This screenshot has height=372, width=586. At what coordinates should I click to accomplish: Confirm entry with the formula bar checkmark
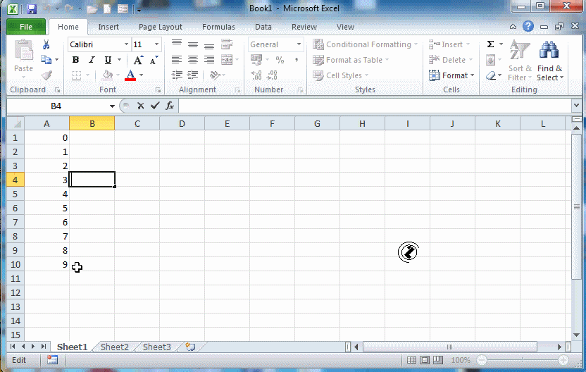point(155,106)
